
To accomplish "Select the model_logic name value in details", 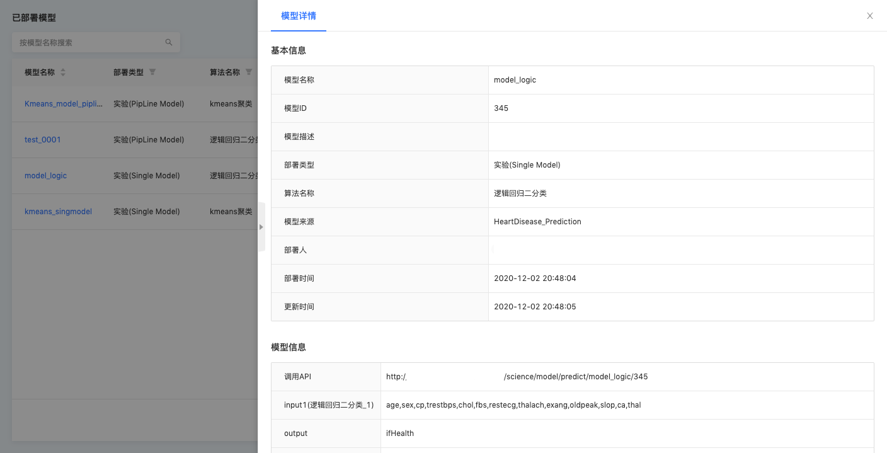I will point(515,80).
